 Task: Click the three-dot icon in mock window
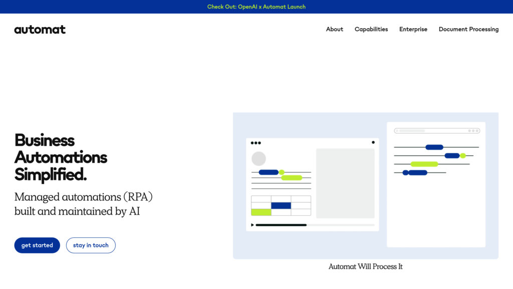(255, 143)
